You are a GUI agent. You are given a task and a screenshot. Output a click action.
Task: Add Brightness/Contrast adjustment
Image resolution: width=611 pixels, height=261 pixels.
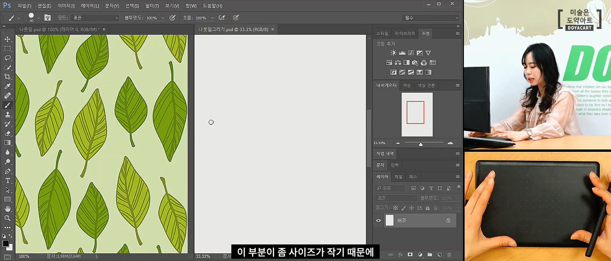(393, 53)
